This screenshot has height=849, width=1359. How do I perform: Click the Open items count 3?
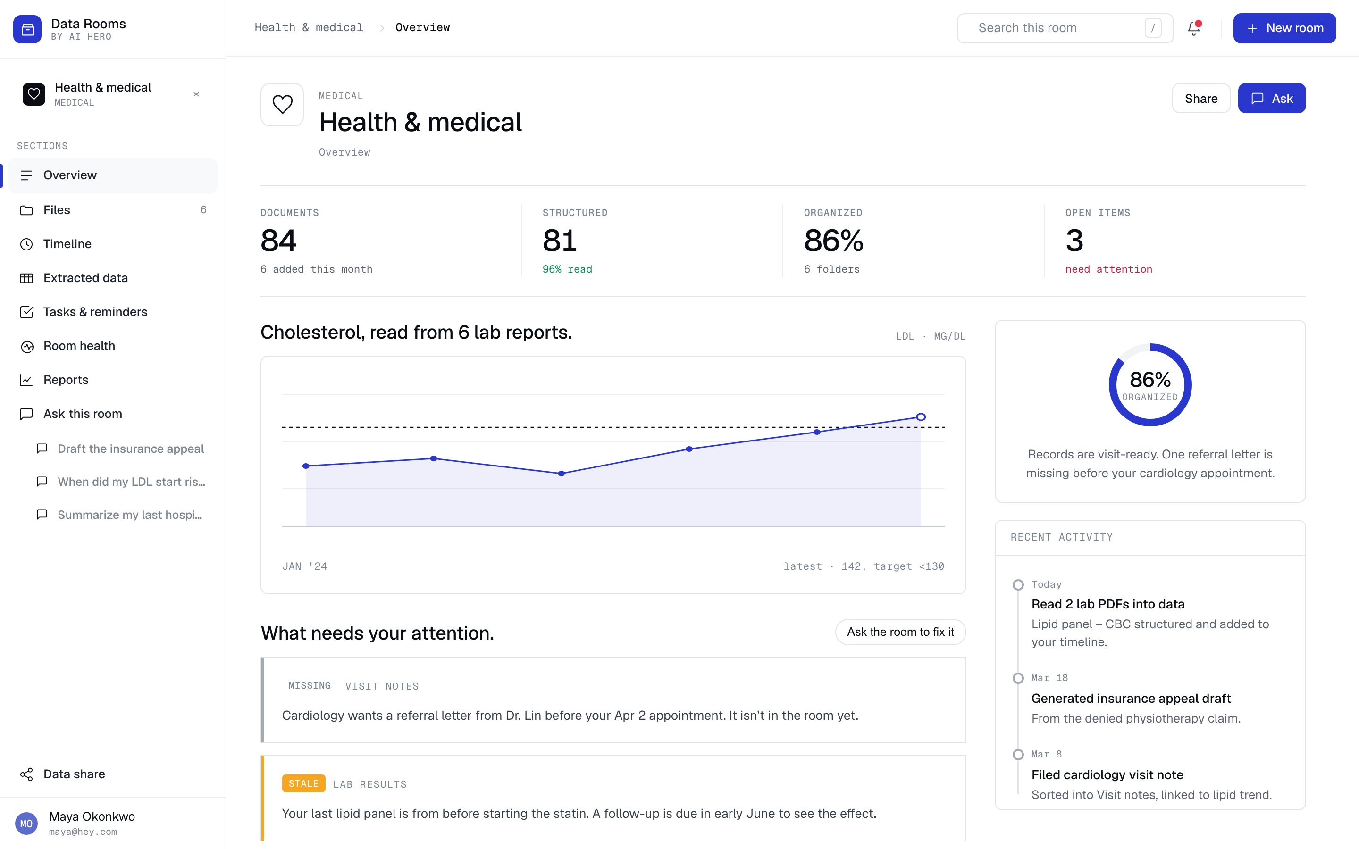point(1074,241)
